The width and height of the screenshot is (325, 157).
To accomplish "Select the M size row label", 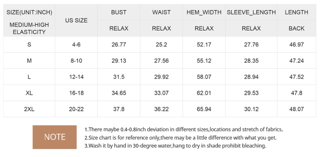I will pos(29,61).
